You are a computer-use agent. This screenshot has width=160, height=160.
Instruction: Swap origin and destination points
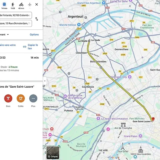(37, 19)
